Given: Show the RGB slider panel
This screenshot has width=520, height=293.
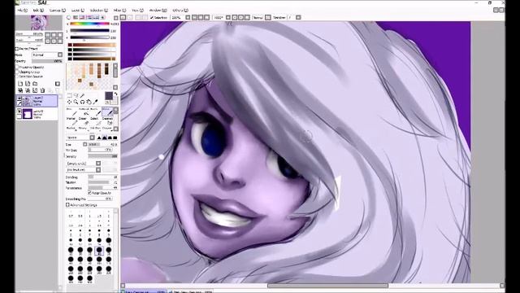Looking at the screenshot, I should [x=76, y=17].
